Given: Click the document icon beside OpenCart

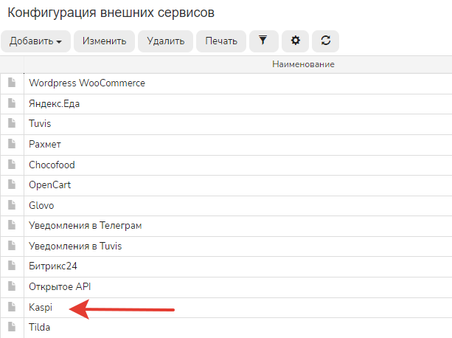Looking at the screenshot, I should click(x=12, y=184).
